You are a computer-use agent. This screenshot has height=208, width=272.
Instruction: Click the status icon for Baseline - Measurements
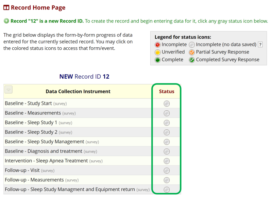point(167,113)
